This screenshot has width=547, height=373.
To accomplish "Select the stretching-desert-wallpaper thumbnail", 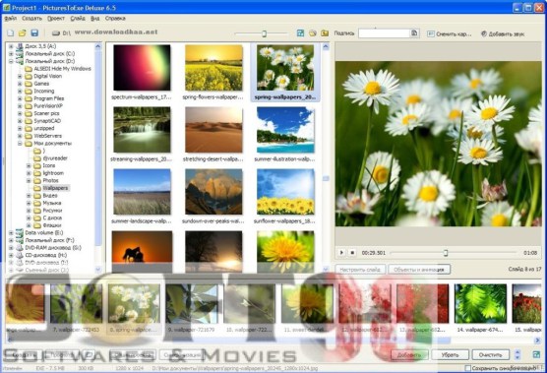I will coord(213,130).
